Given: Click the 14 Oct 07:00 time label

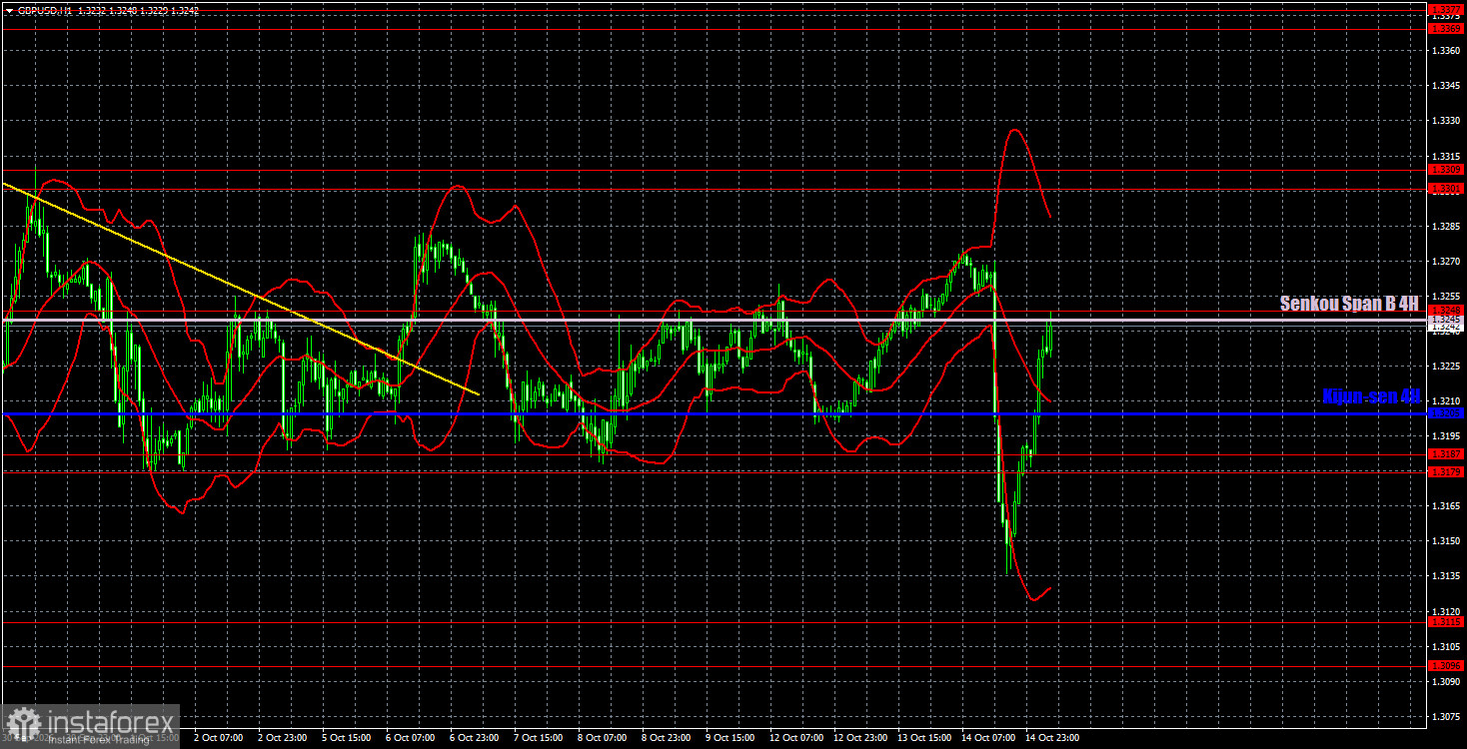Looking at the screenshot, I should coord(987,738).
